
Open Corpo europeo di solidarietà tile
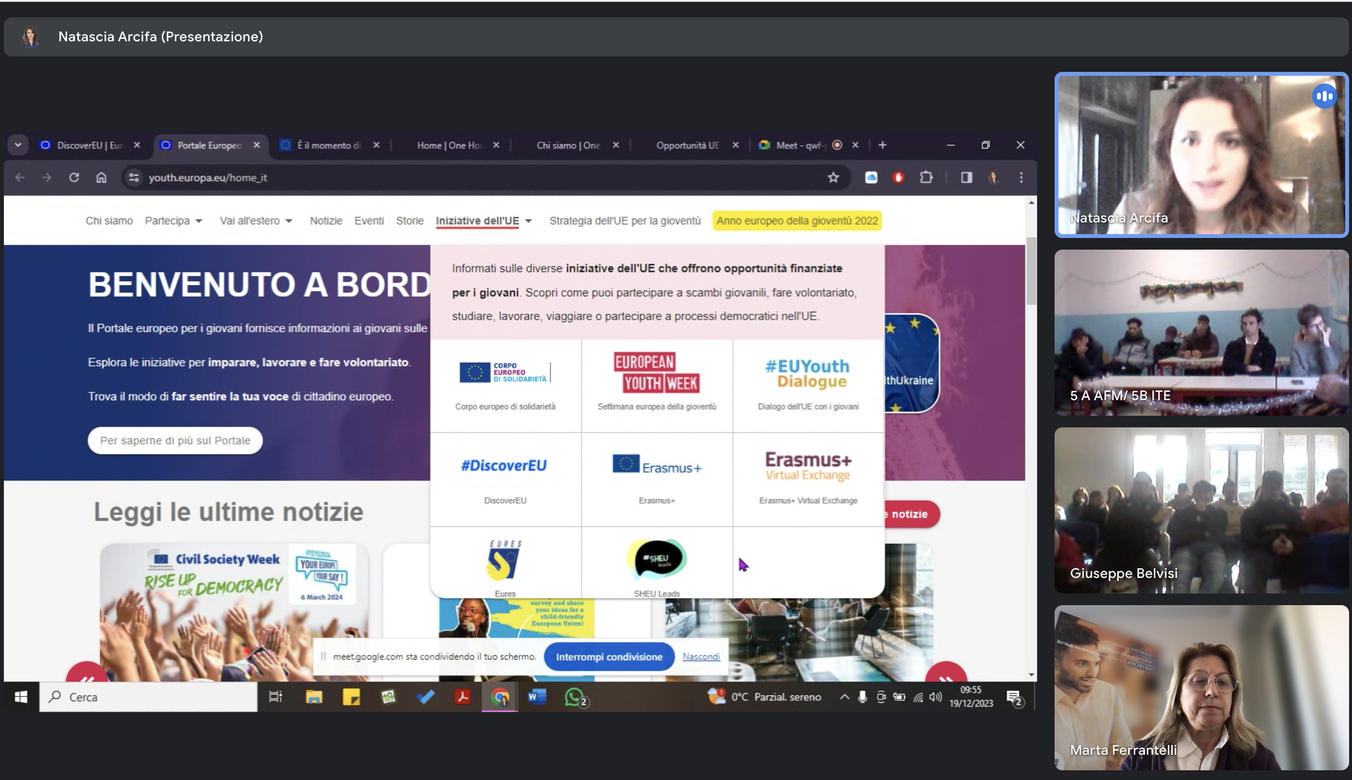coord(505,386)
